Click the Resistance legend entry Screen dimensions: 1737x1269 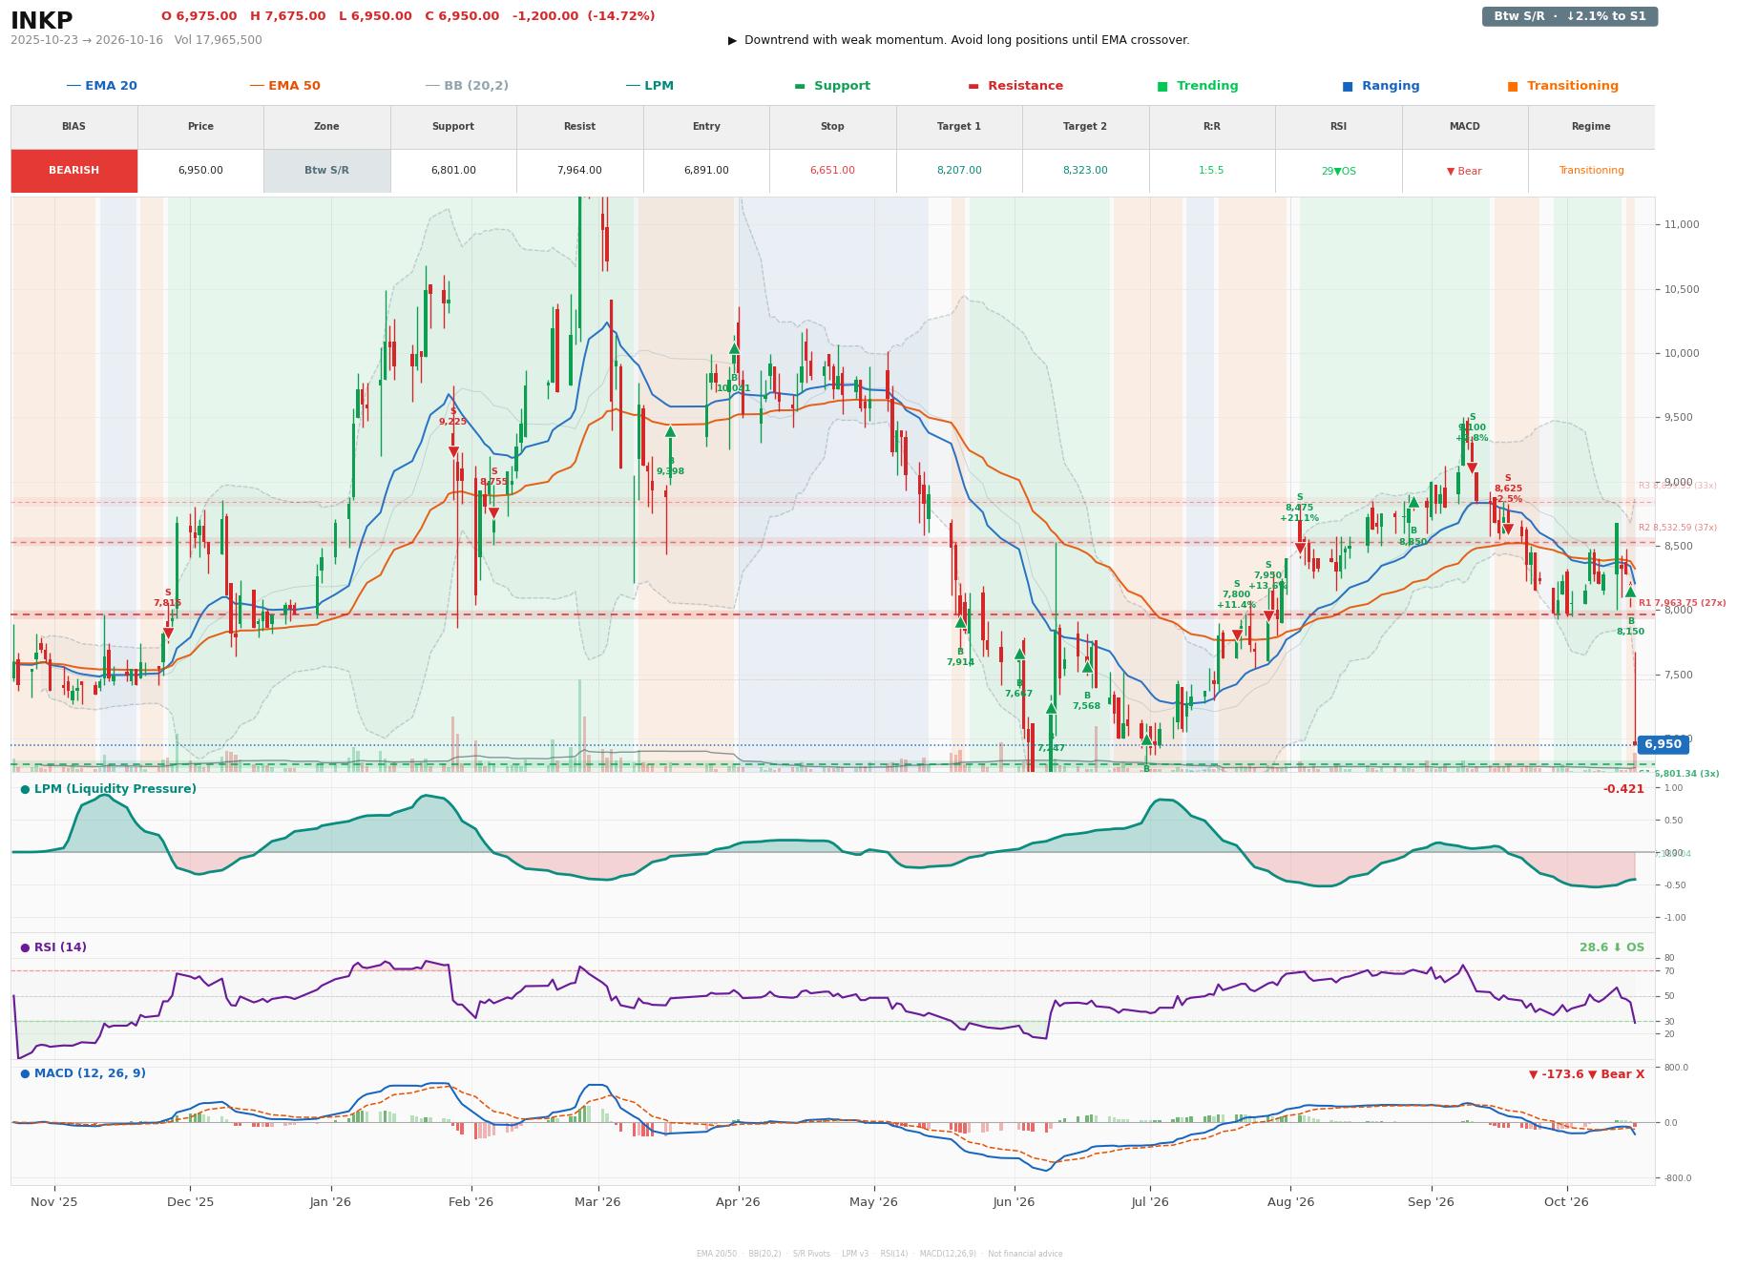pos(1015,86)
